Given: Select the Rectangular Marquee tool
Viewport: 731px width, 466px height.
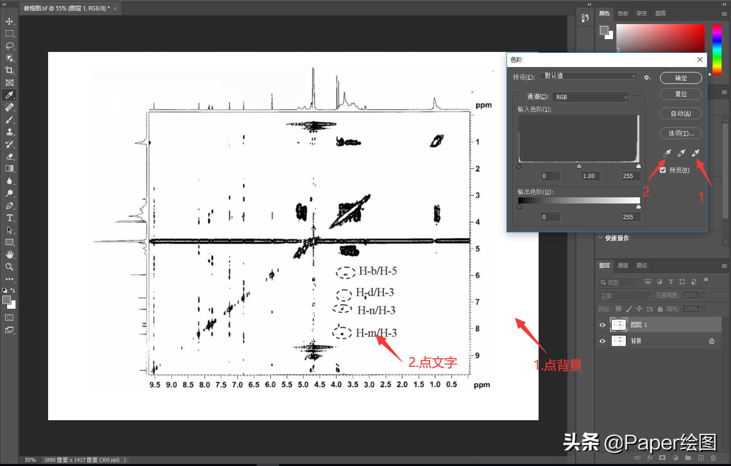Looking at the screenshot, I should [9, 34].
